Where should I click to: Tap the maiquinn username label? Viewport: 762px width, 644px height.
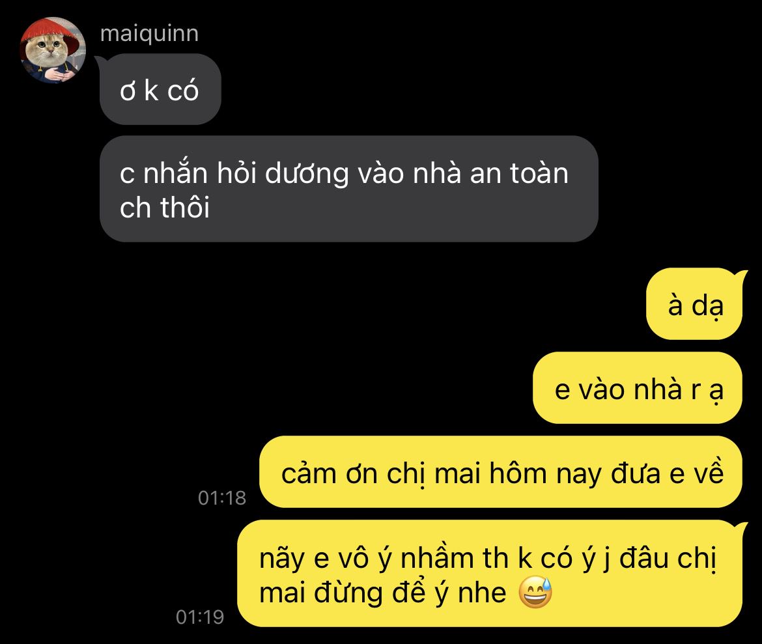[149, 34]
